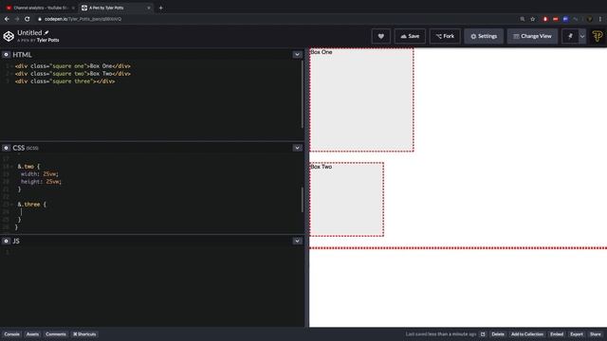The width and height of the screenshot is (607, 341).
Task: Fold the &.two rule at gutter arrow
Action: pos(12,167)
